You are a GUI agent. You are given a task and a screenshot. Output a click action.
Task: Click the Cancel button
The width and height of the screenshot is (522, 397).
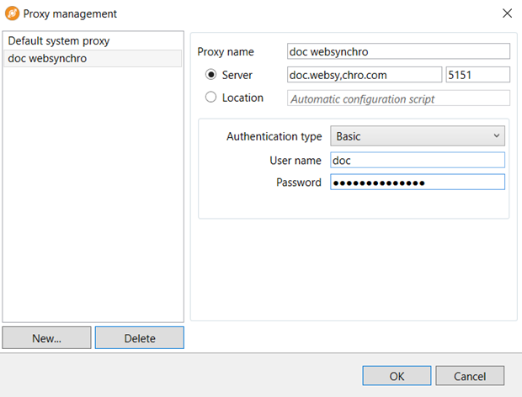pyautogui.click(x=470, y=376)
